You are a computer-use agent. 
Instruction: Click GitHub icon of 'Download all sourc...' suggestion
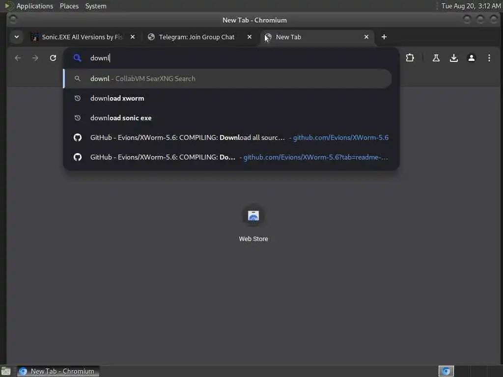click(77, 137)
